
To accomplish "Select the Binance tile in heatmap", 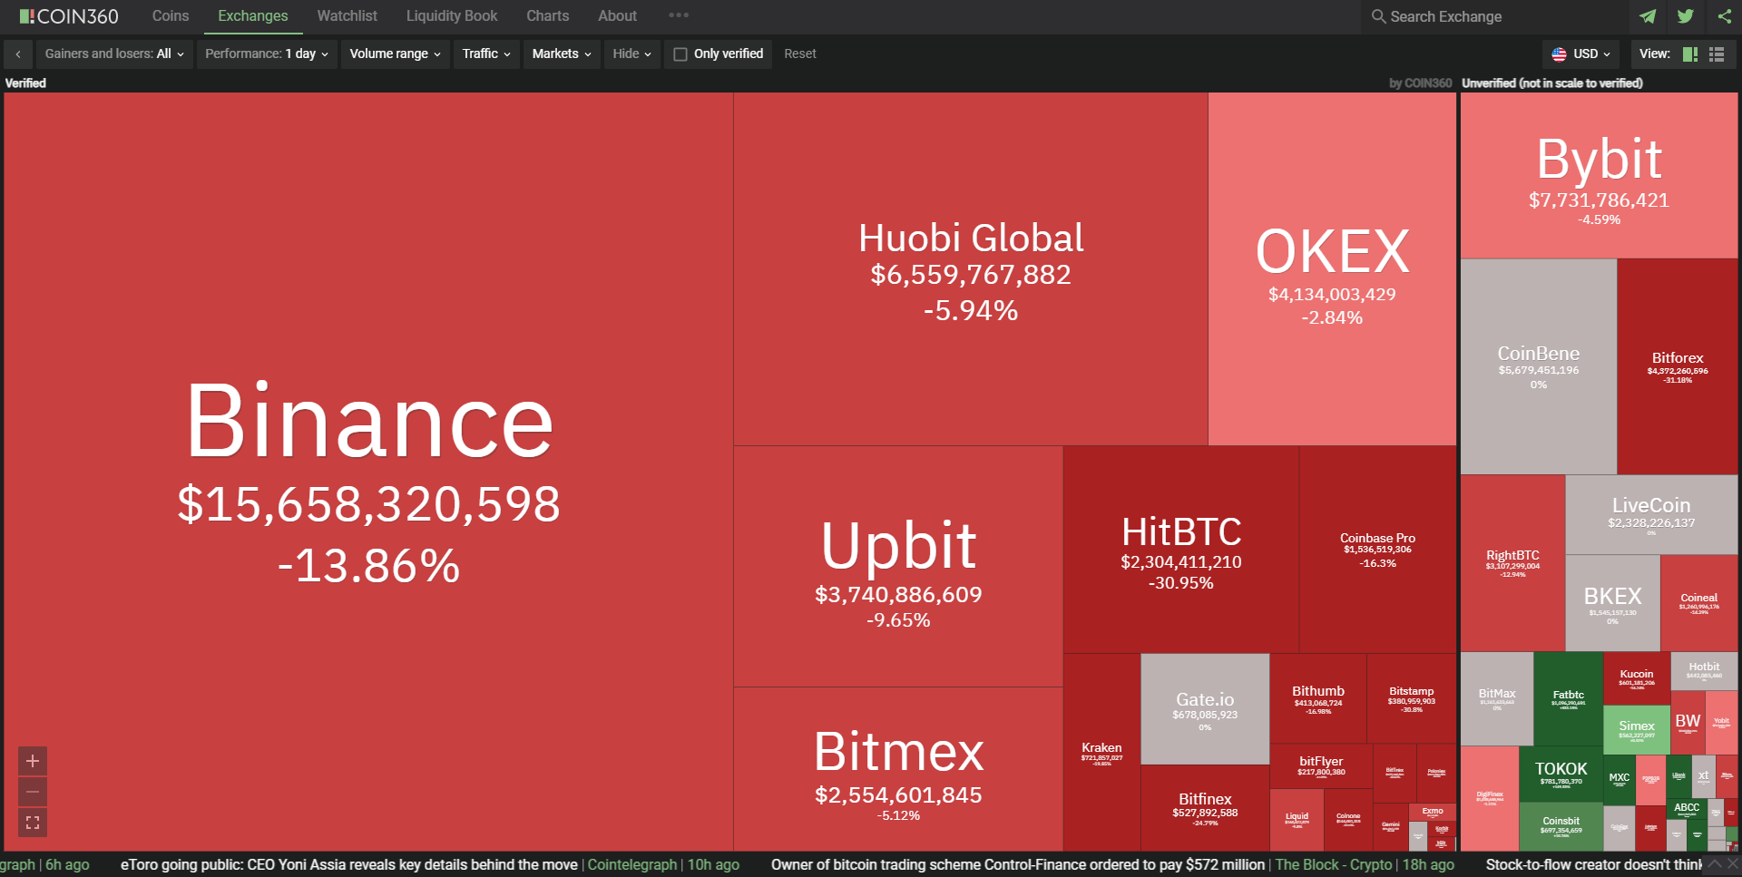I will coord(368,472).
